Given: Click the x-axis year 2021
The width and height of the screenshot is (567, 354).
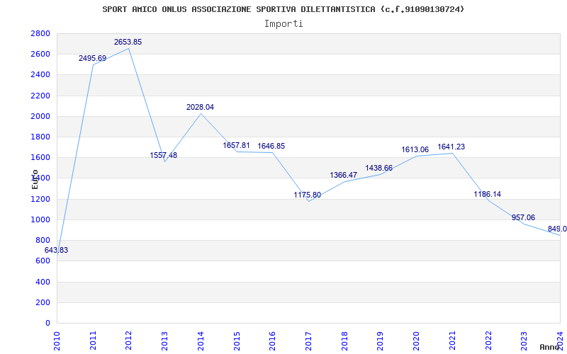Looking at the screenshot, I should click(452, 341).
